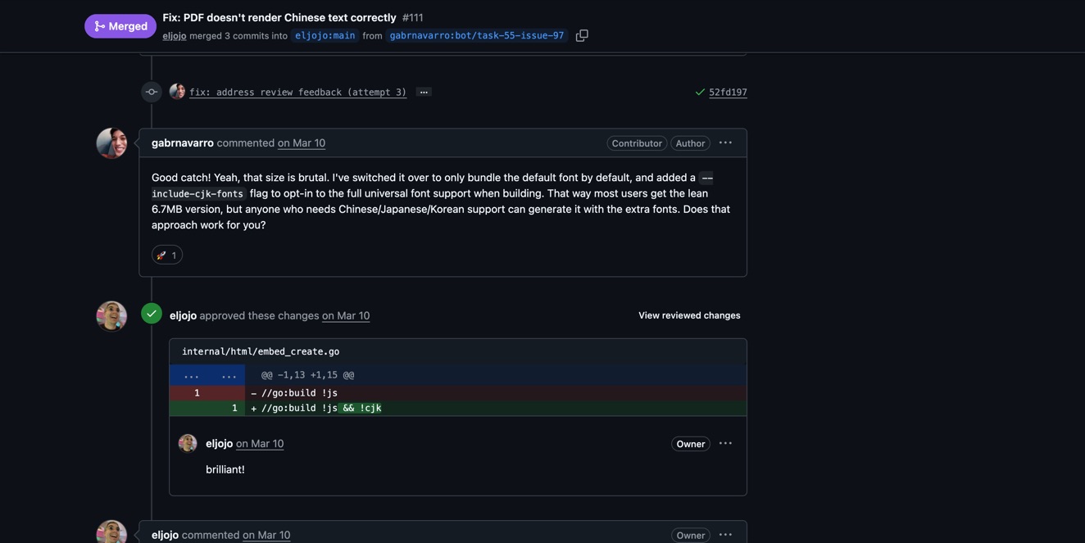The height and width of the screenshot is (543, 1085).
Task: Toggle the rocket reaction on comment
Action: coord(167,256)
